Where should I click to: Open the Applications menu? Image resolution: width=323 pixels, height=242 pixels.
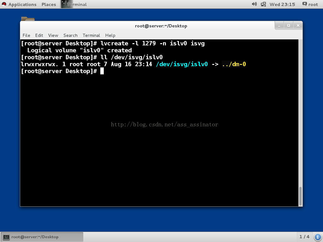22,4
